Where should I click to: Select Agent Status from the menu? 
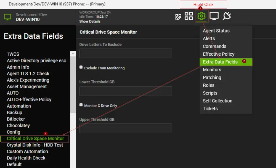pos(216,31)
